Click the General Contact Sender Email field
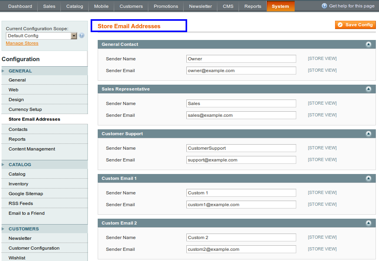 [x=241, y=70]
